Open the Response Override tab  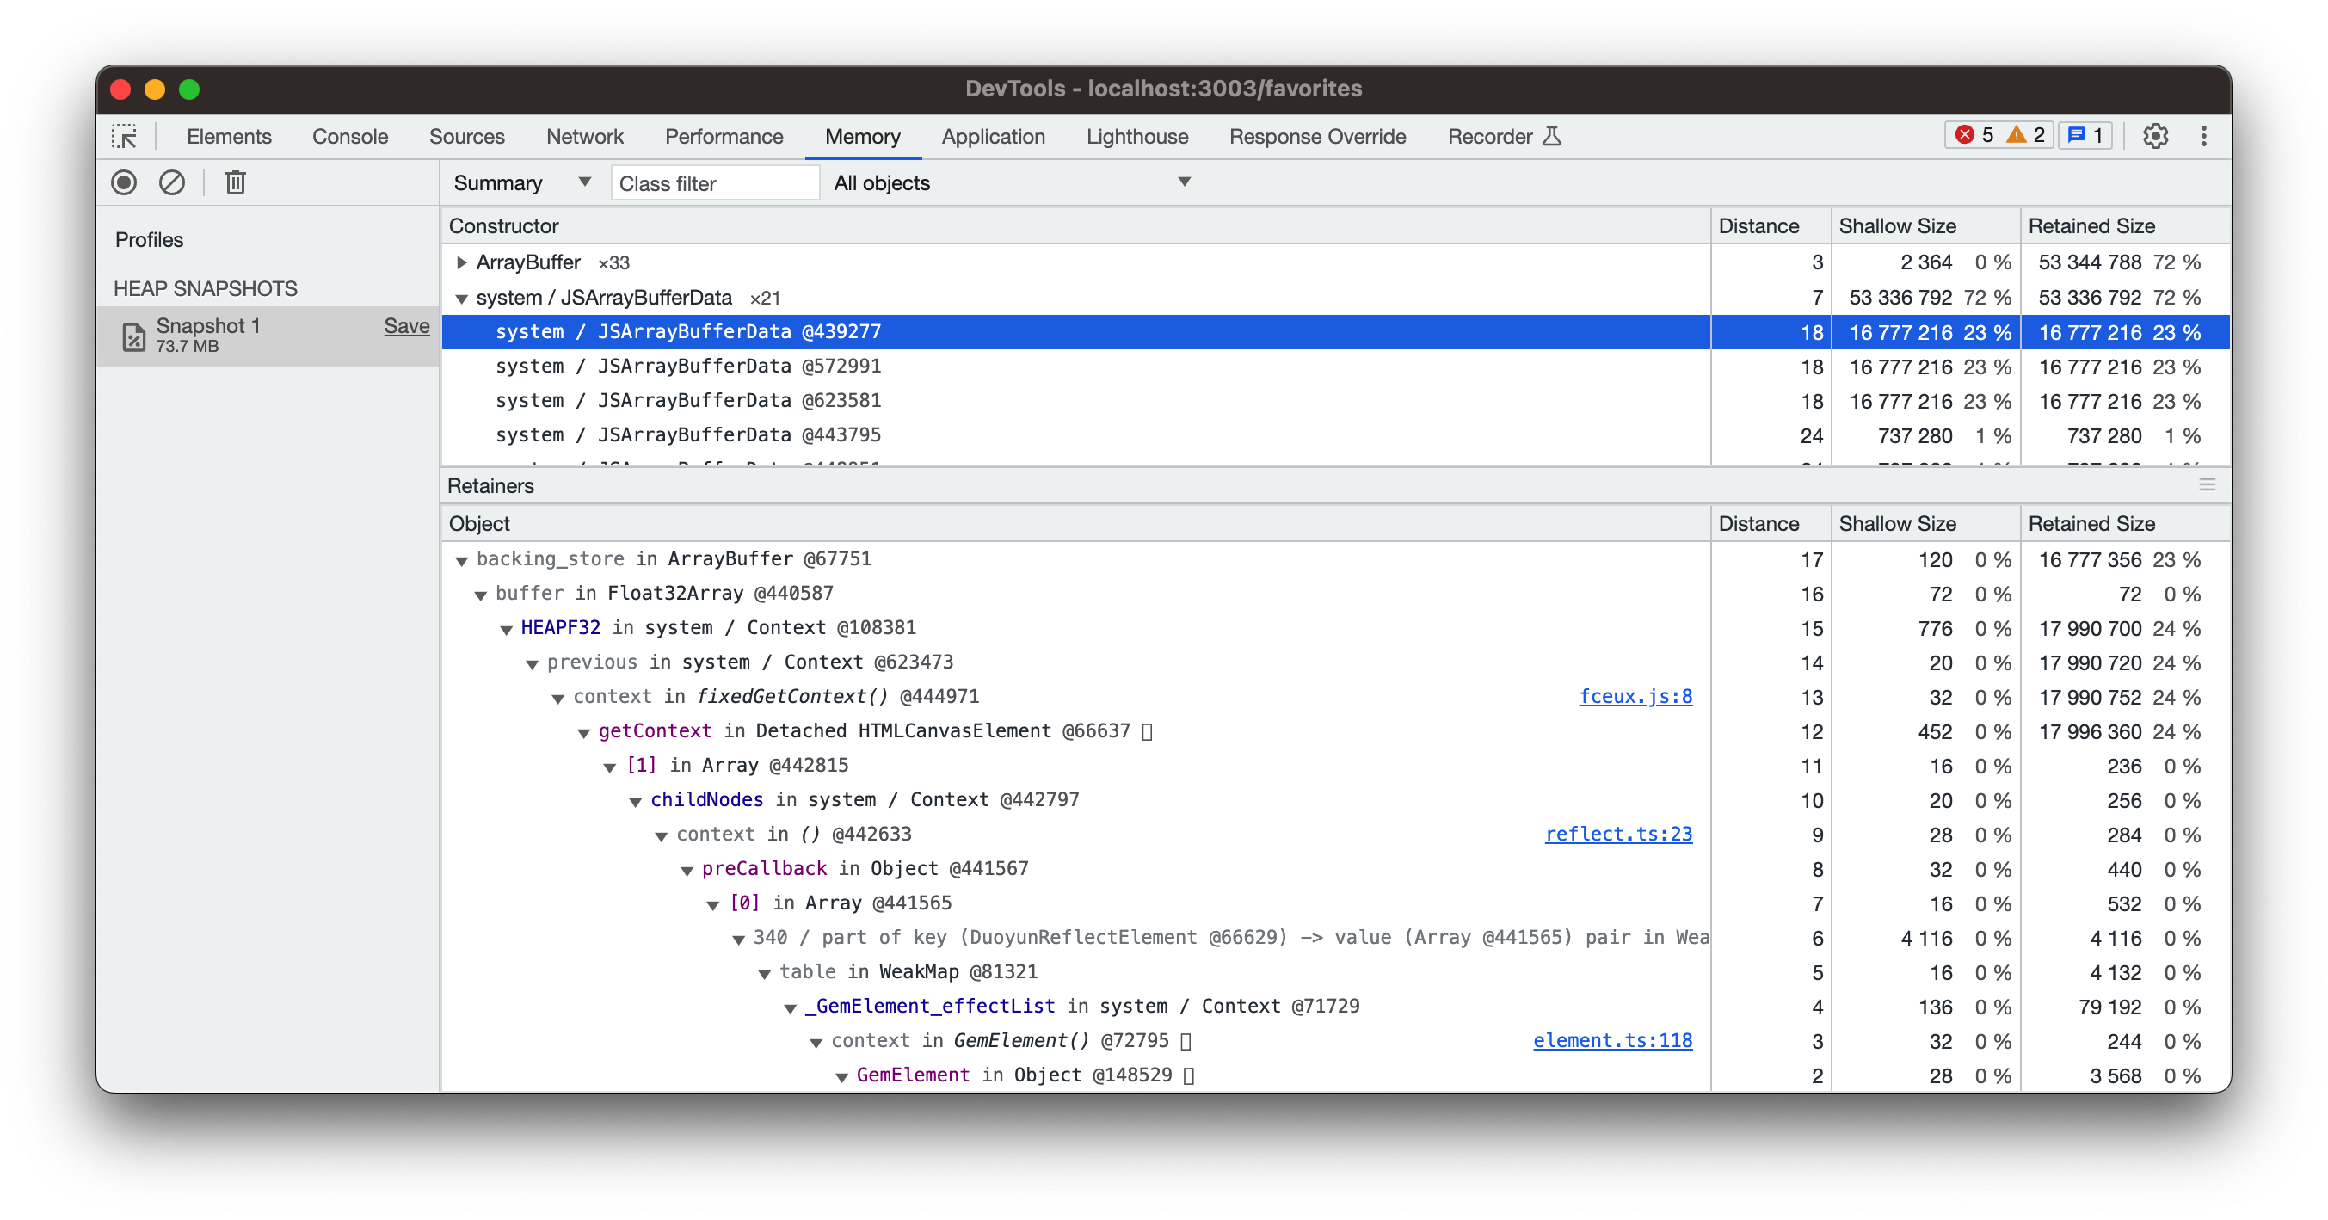point(1317,137)
